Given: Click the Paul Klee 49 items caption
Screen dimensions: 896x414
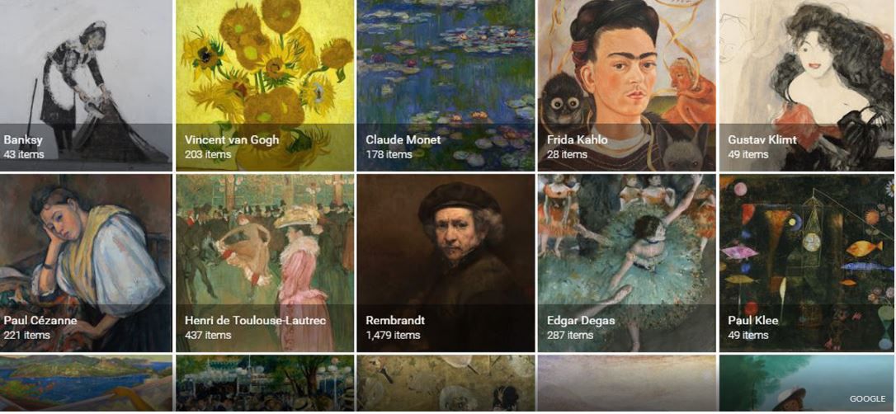Looking at the screenshot, I should pos(748,335).
